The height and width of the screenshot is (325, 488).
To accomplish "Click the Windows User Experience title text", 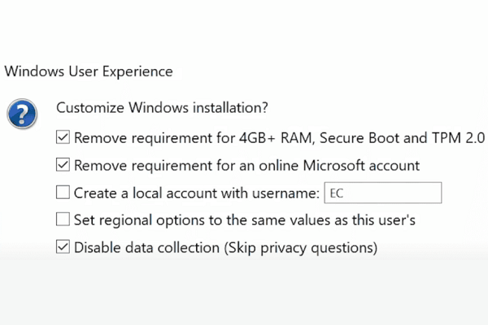I will pos(89,71).
